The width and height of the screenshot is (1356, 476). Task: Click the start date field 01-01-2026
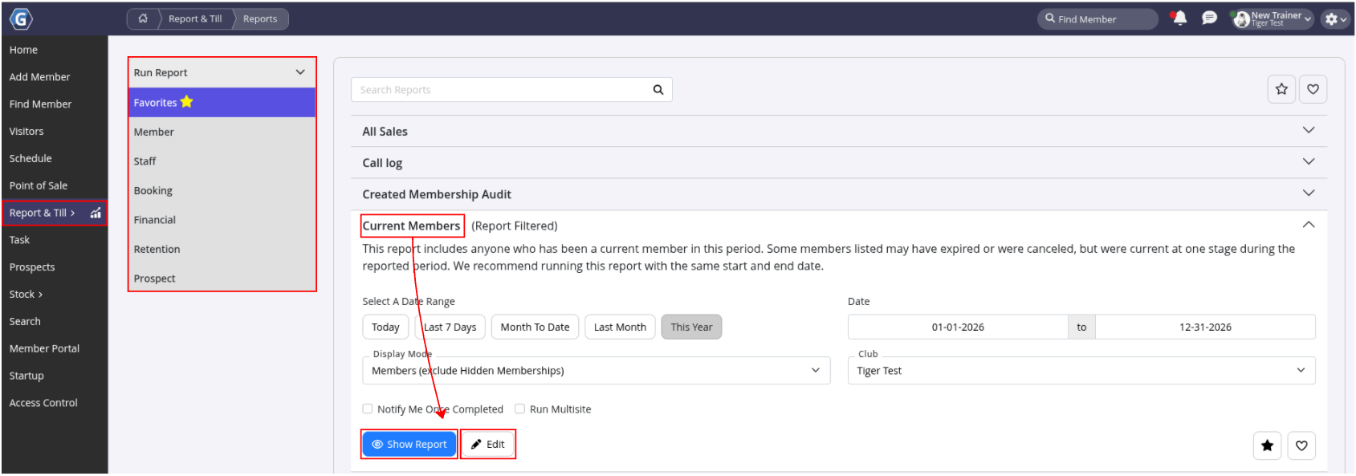click(x=958, y=327)
